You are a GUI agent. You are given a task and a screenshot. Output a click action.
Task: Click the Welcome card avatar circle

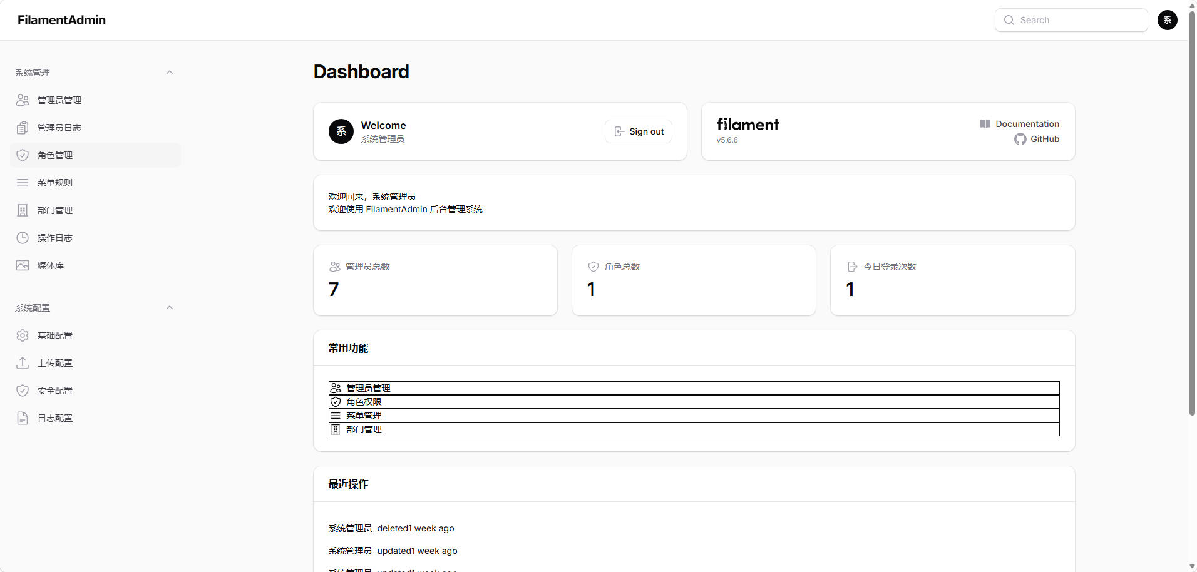click(341, 131)
